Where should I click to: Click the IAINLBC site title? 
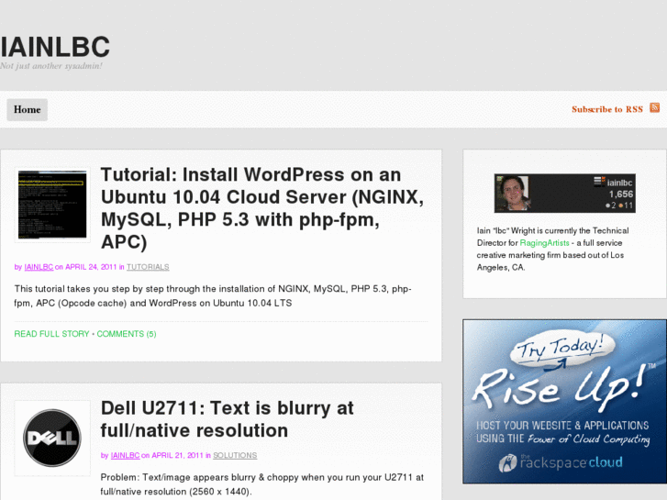pyautogui.click(x=55, y=47)
